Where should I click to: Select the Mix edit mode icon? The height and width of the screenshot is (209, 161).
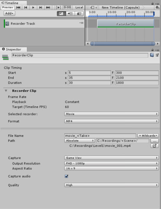coord(61,13)
